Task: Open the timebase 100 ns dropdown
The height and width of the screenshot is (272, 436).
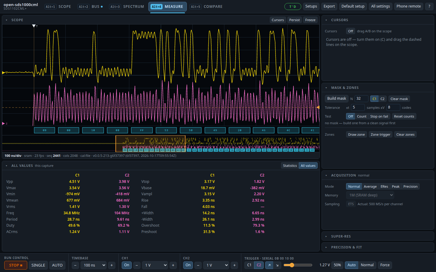Action: [x=94, y=265]
